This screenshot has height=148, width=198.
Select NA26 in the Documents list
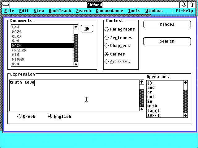(x=42, y=31)
